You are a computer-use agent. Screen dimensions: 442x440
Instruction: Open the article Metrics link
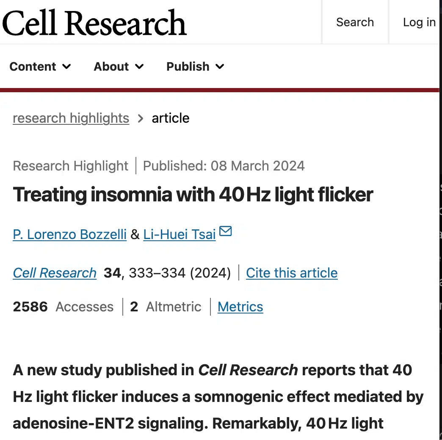coord(240,307)
